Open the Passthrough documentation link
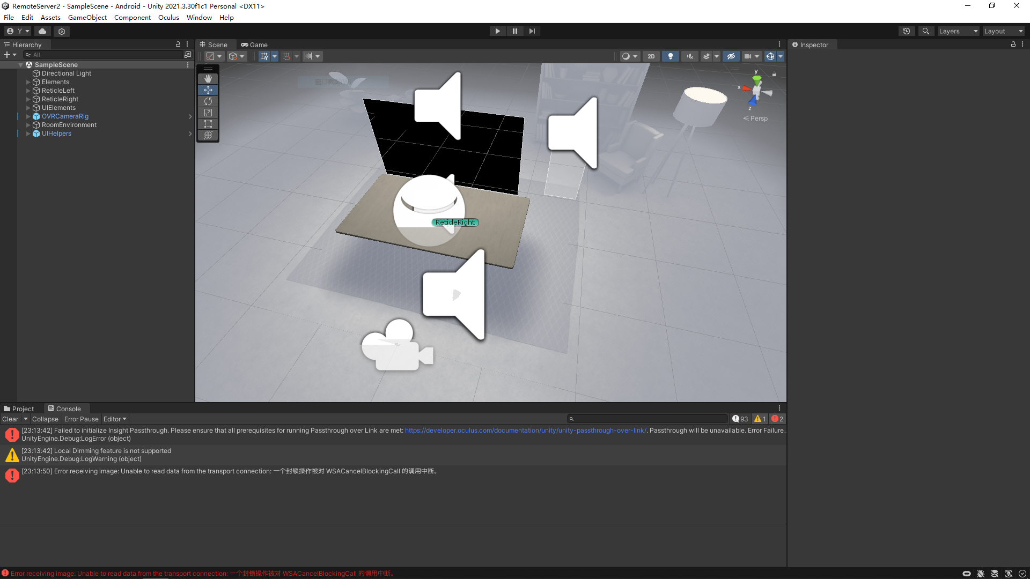Screen dimensions: 1030x579 click(x=525, y=430)
